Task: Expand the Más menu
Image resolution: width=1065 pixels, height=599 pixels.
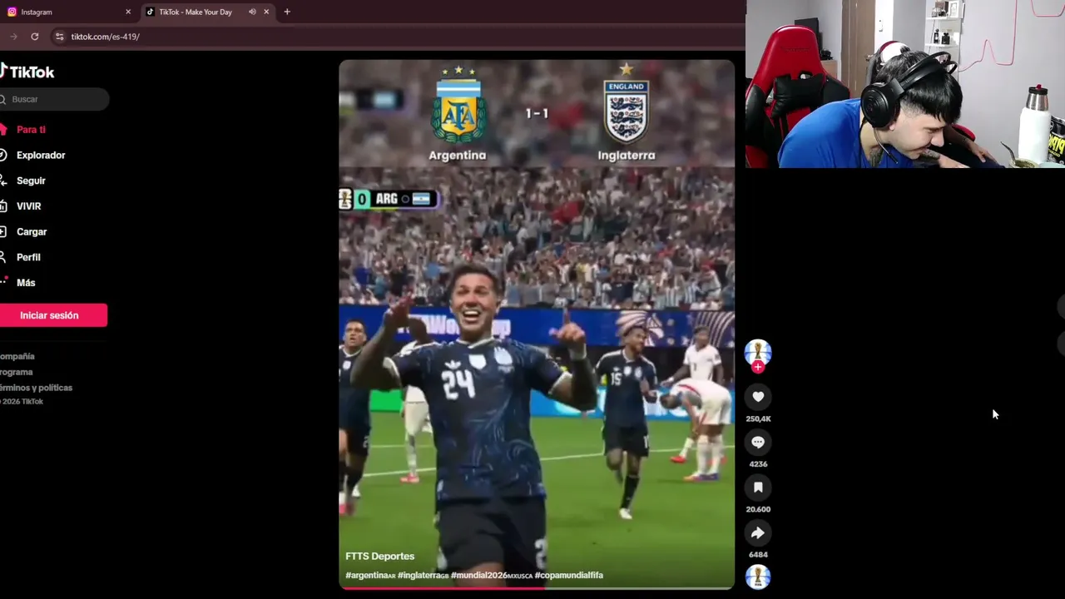Action: (x=26, y=283)
